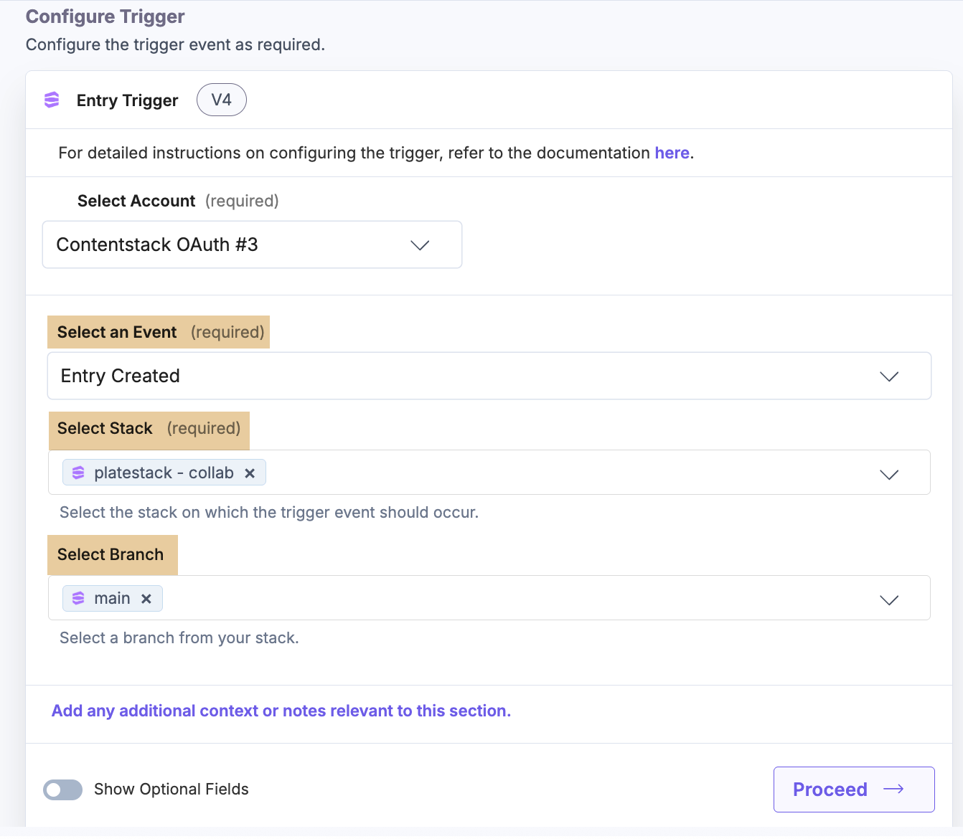Click the Select Stack field empty area
The width and height of the screenshot is (963, 839).
pos(560,473)
